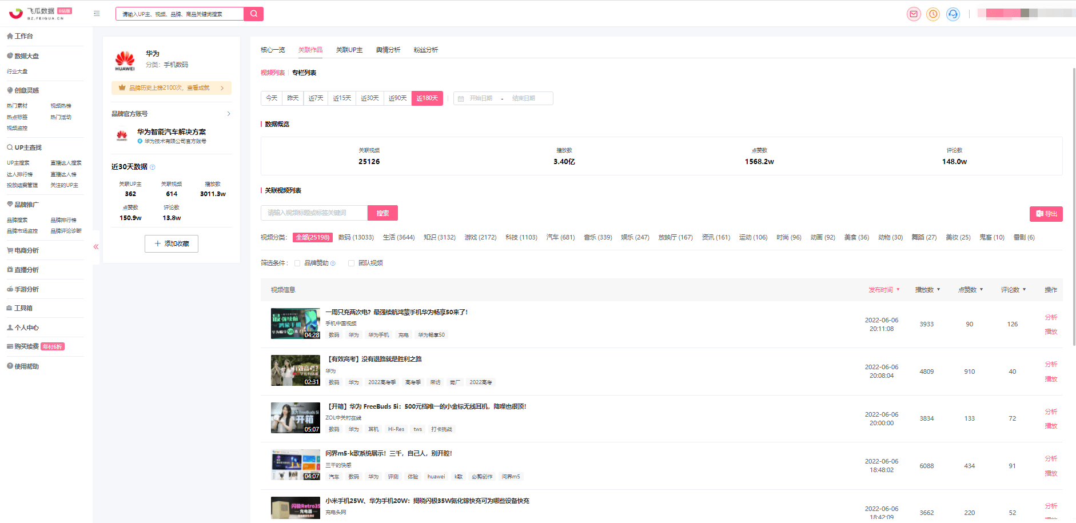This screenshot has width=1076, height=523.
Task: Open 品牌排行榜 link in sidebar
Action: click(x=63, y=220)
